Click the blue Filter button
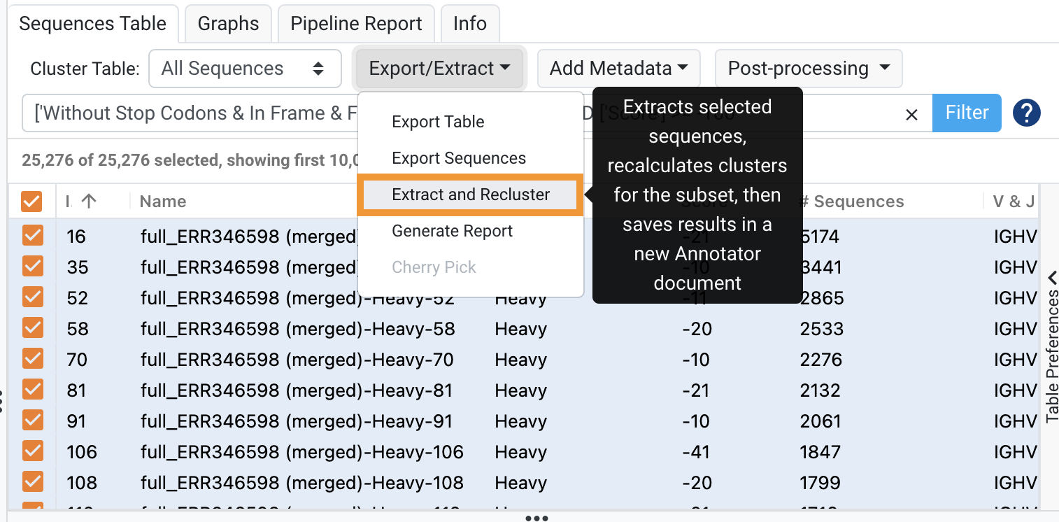The image size is (1059, 522). coord(967,113)
